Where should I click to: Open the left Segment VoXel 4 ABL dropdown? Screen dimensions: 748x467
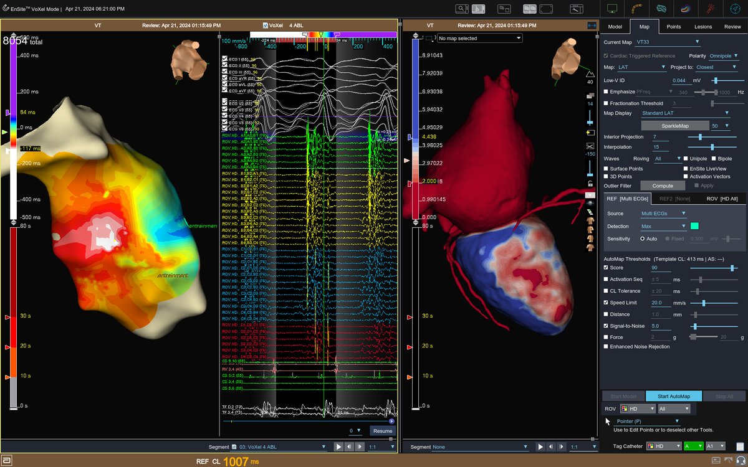pos(279,446)
